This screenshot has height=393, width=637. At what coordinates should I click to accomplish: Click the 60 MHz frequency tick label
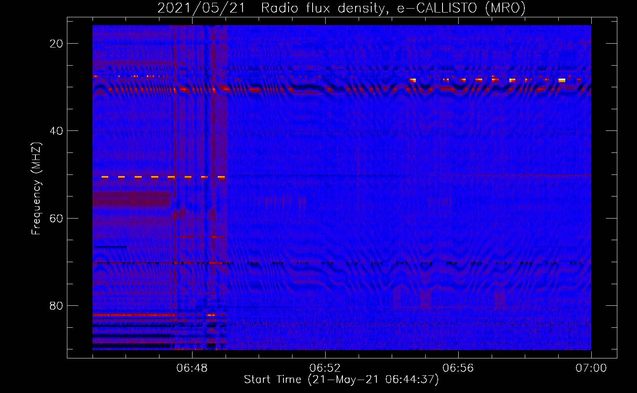56,218
